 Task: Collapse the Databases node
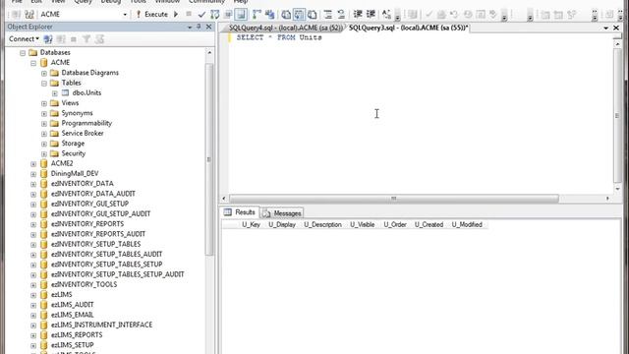point(23,53)
